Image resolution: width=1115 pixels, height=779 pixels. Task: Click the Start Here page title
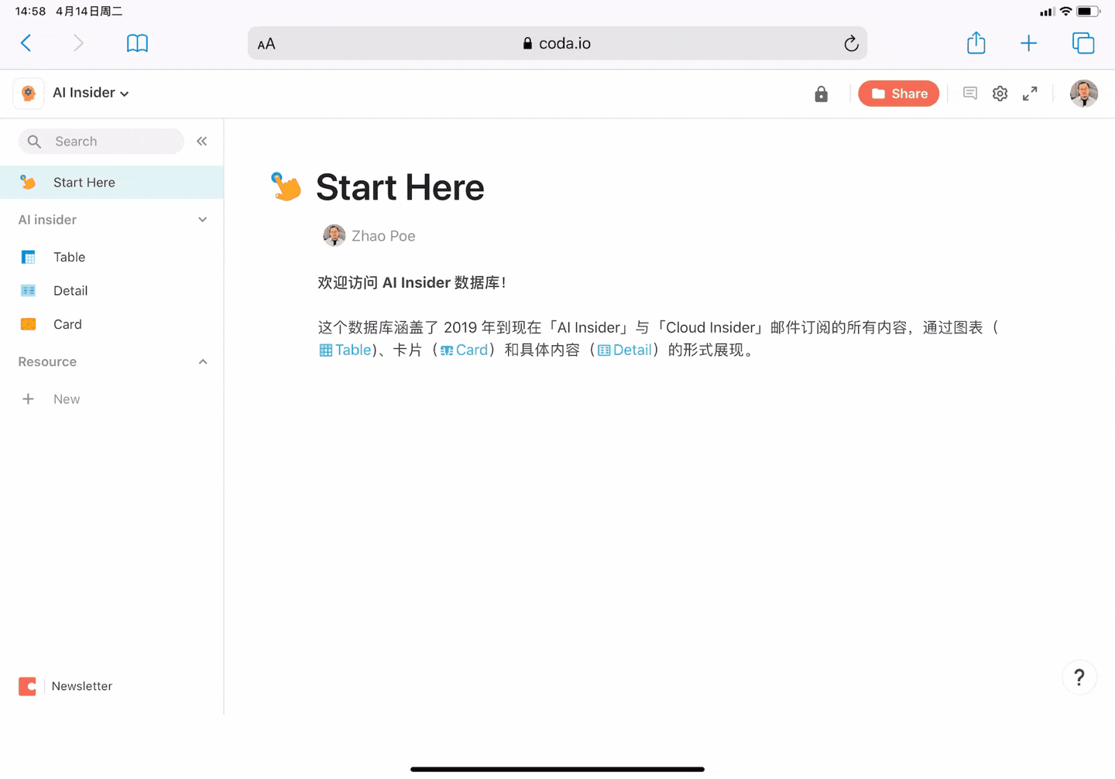click(x=400, y=187)
